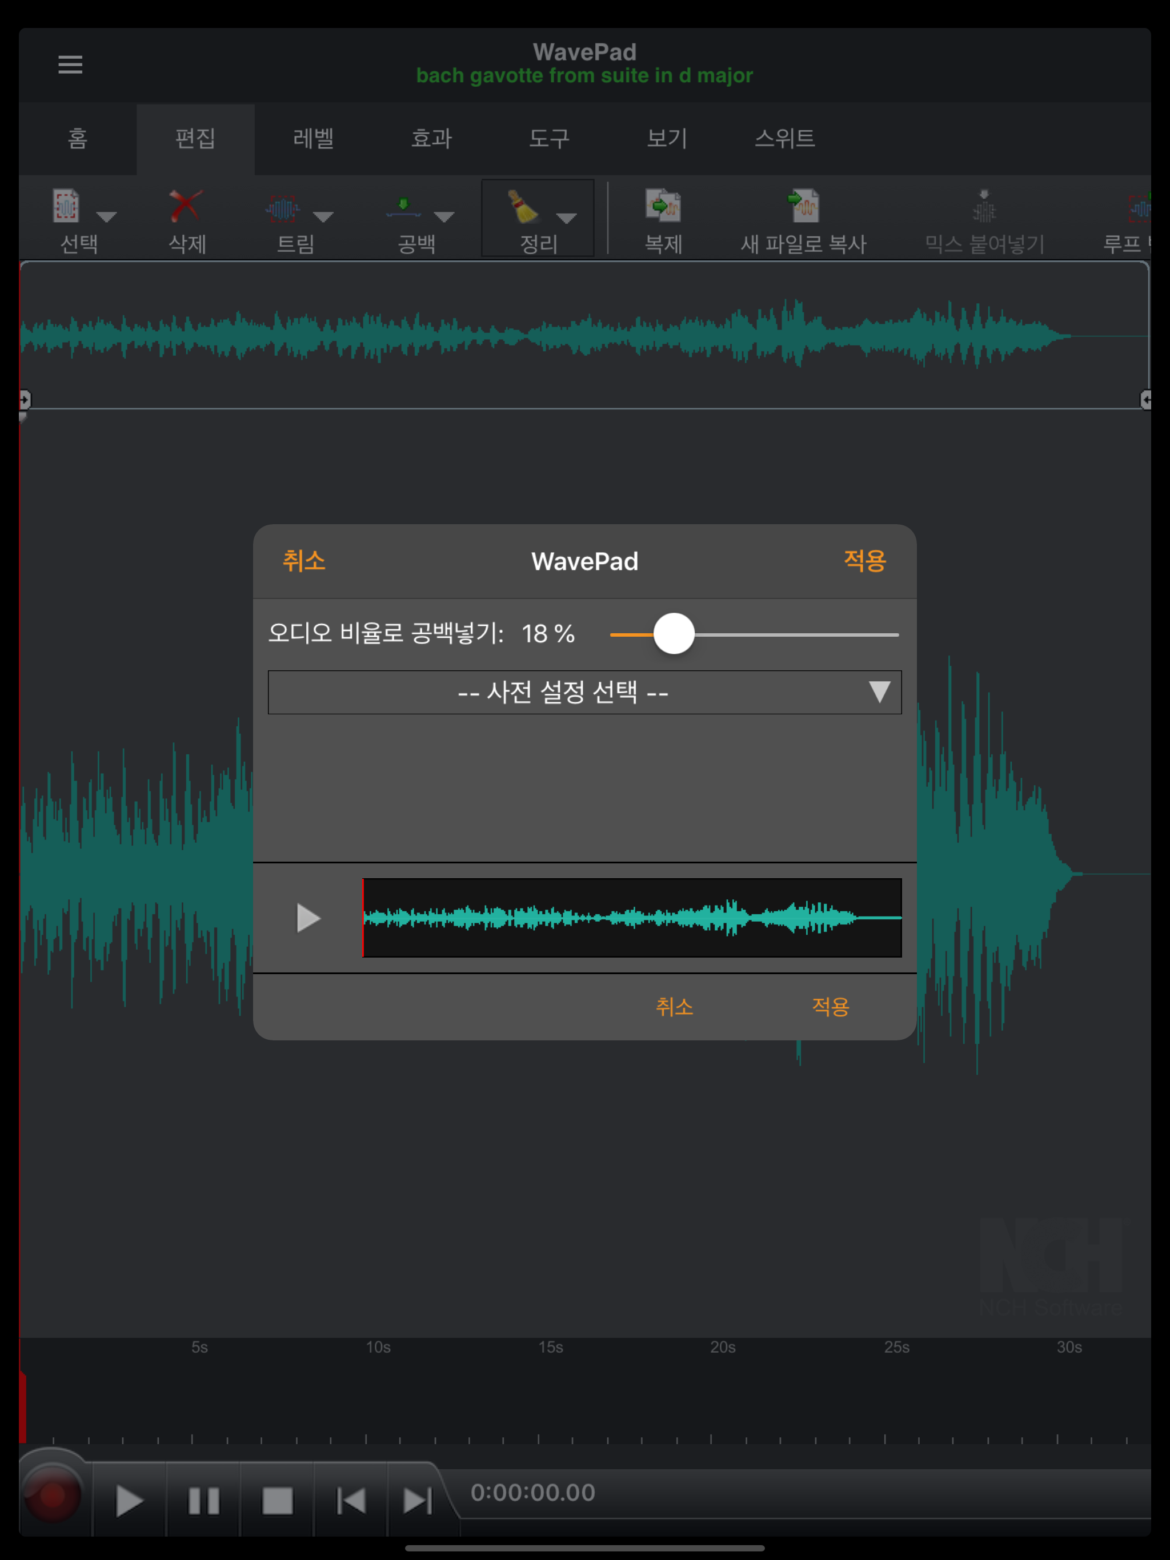Switch to the 보기 tab

tap(667, 138)
